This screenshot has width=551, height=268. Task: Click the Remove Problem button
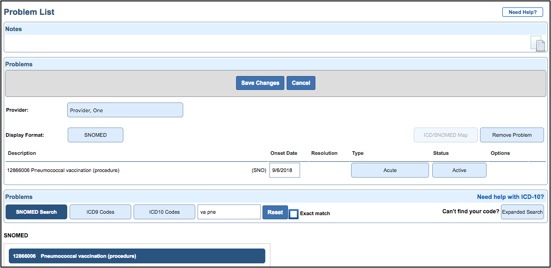pyautogui.click(x=512, y=134)
